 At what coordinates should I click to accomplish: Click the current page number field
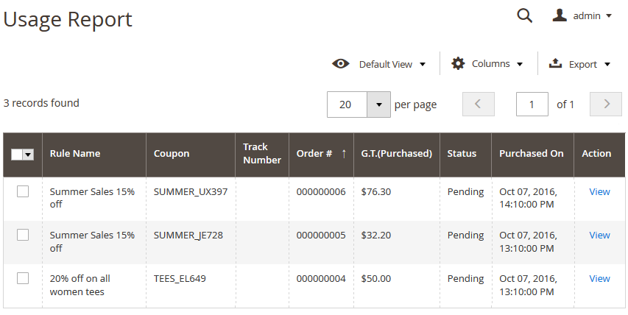pyautogui.click(x=532, y=105)
